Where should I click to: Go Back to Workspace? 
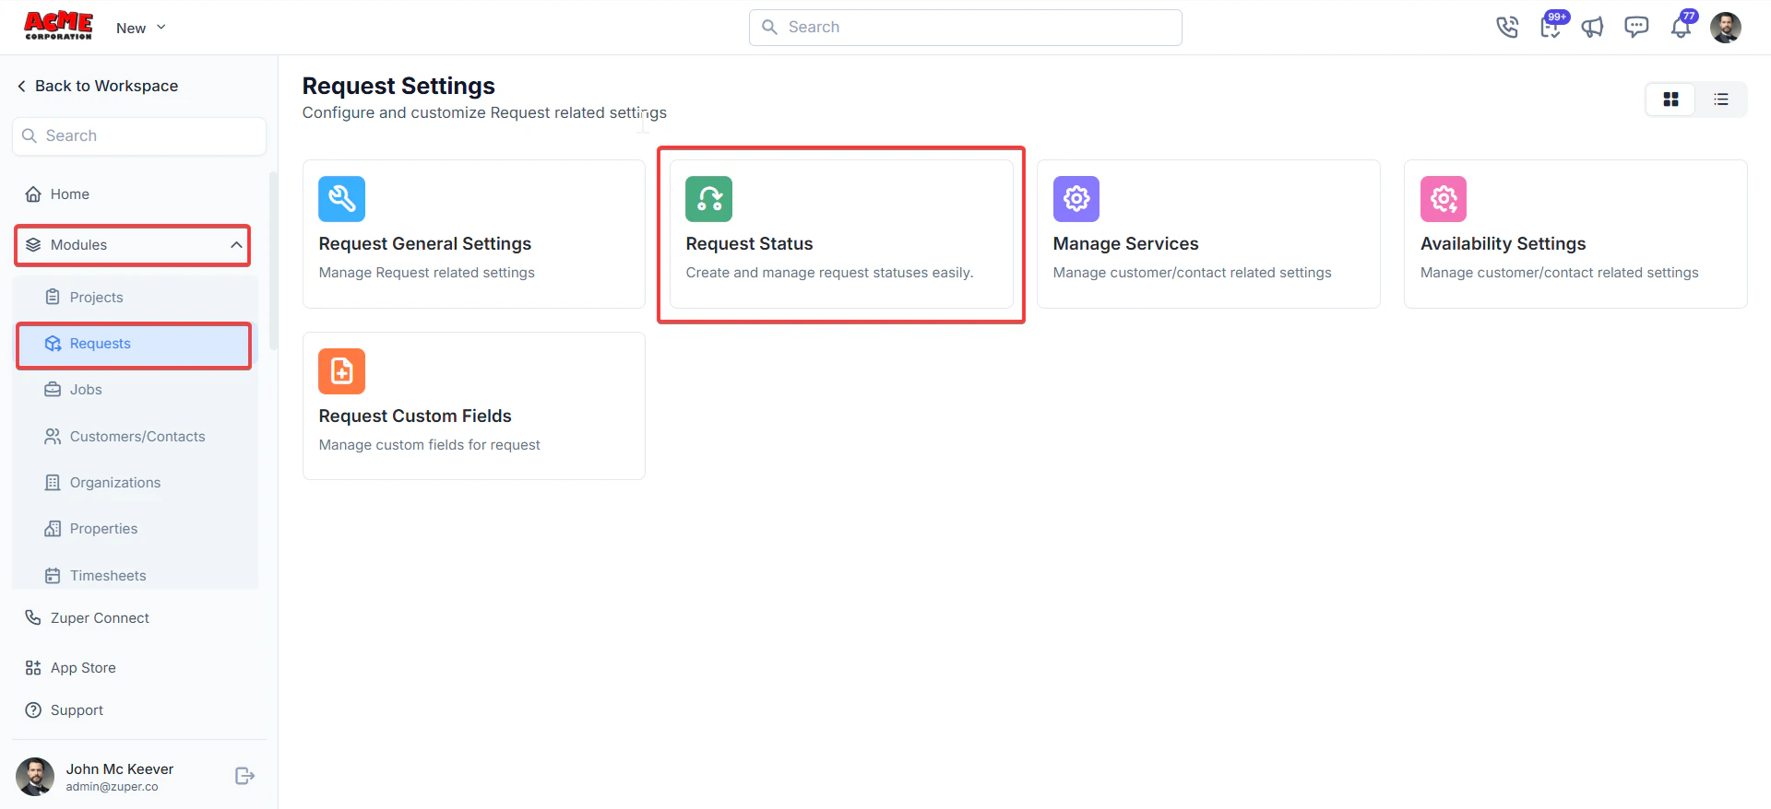point(98,86)
